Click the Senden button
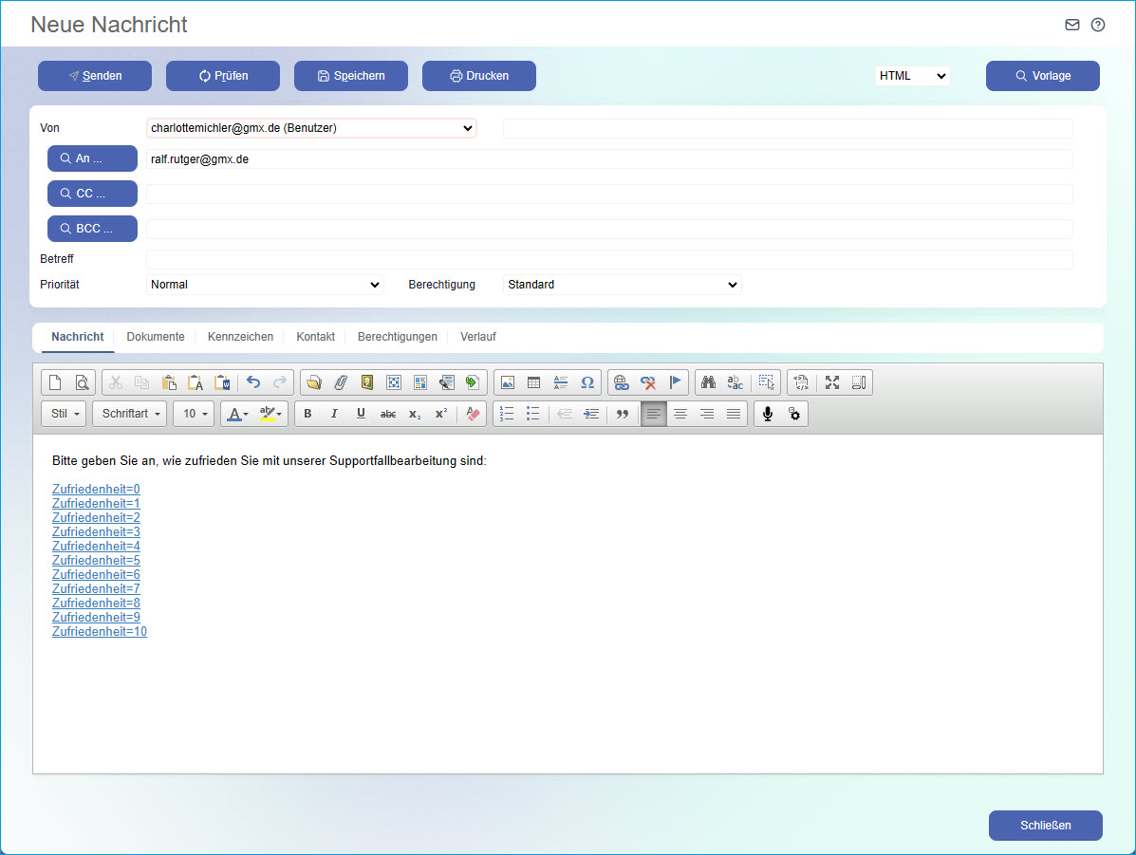 (x=95, y=76)
